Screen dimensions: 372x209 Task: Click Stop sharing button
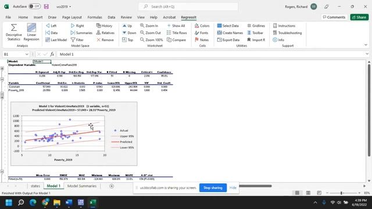(x=213, y=188)
